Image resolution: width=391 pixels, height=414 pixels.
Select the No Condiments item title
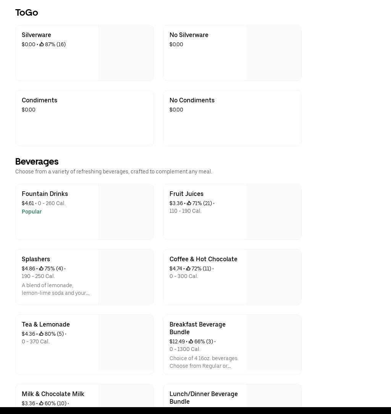[192, 100]
